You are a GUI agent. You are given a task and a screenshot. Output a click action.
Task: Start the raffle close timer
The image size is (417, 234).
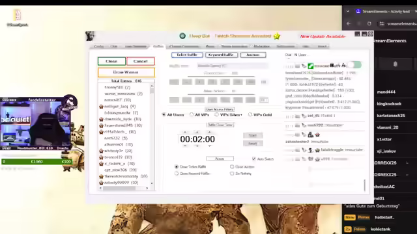coord(253,135)
